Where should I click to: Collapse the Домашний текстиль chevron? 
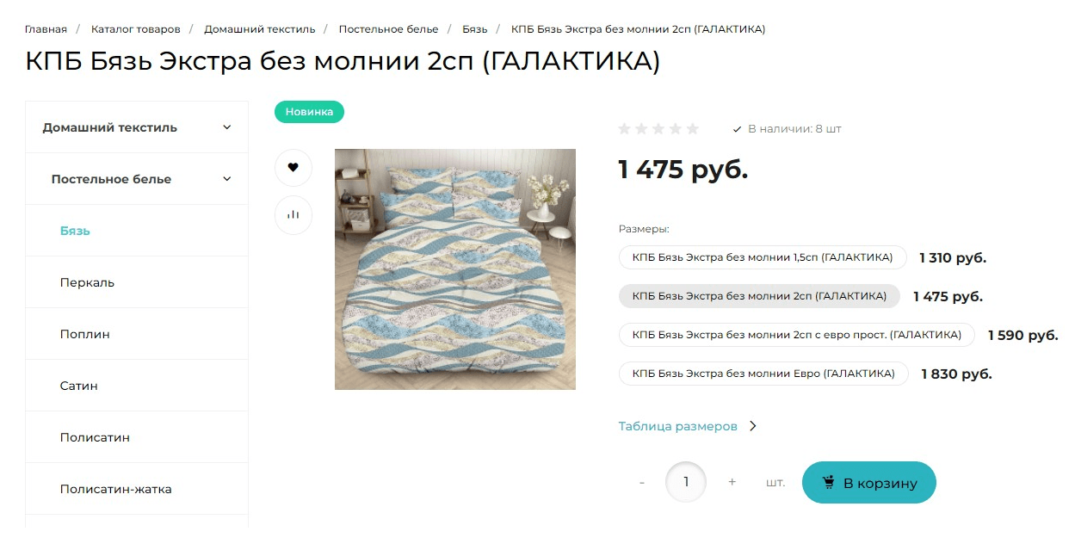[227, 127]
